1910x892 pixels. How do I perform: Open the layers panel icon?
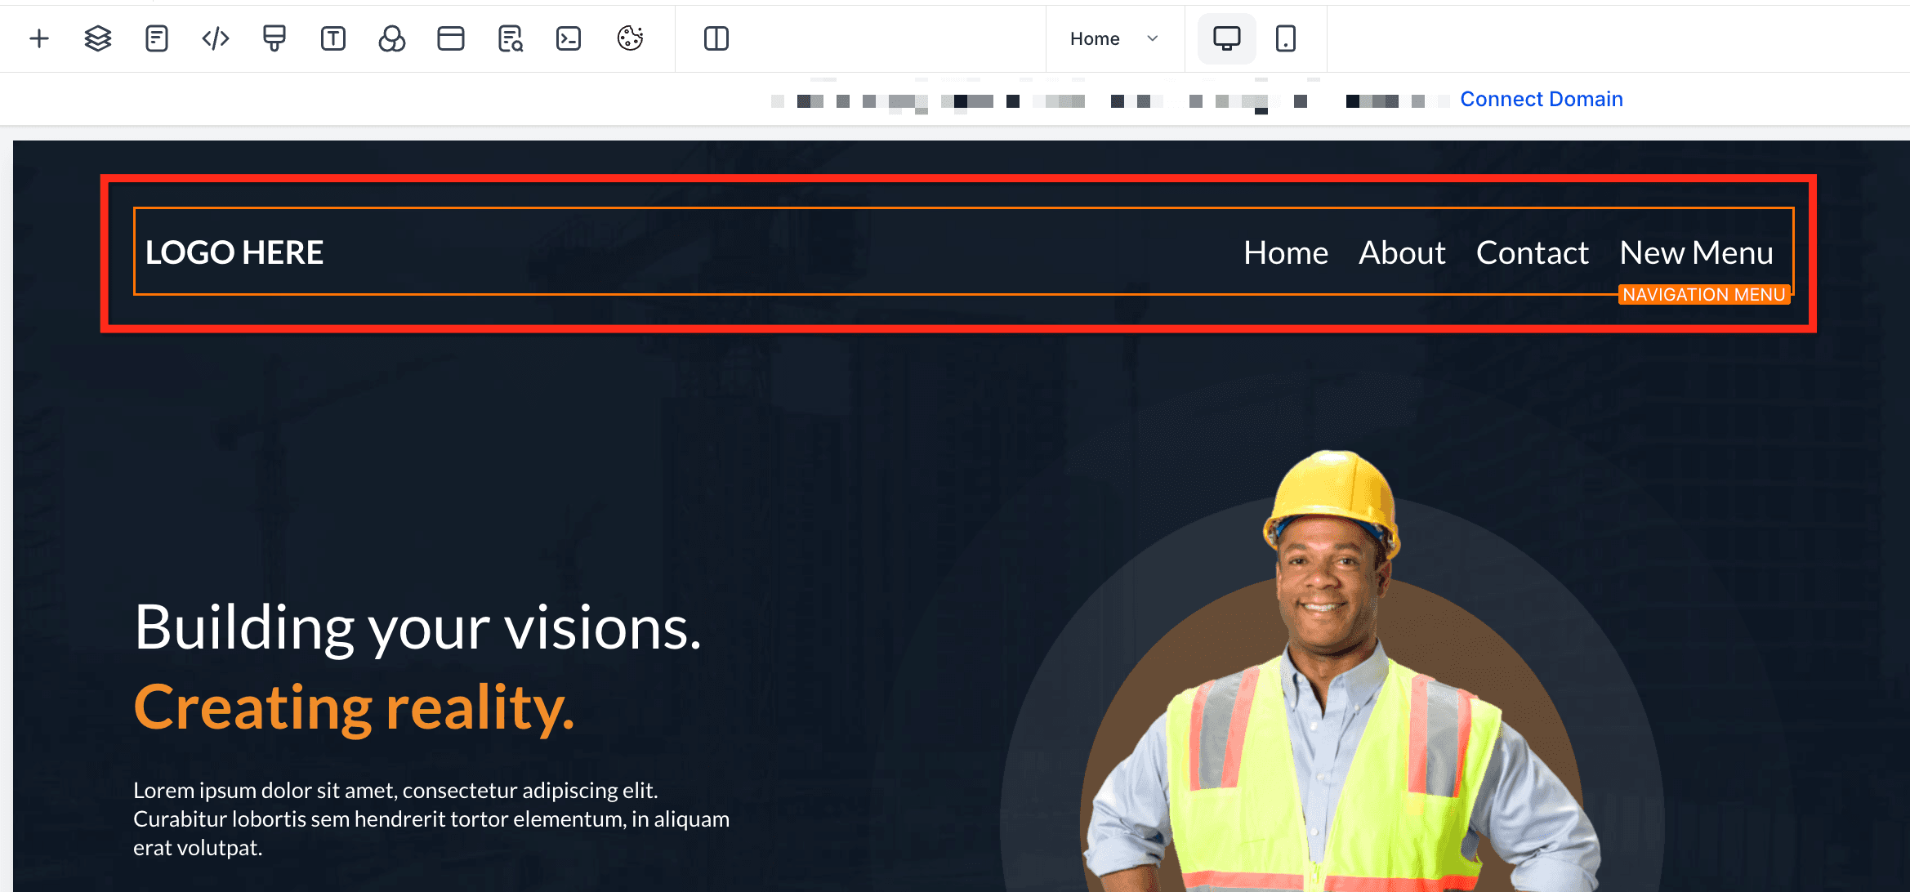click(98, 38)
